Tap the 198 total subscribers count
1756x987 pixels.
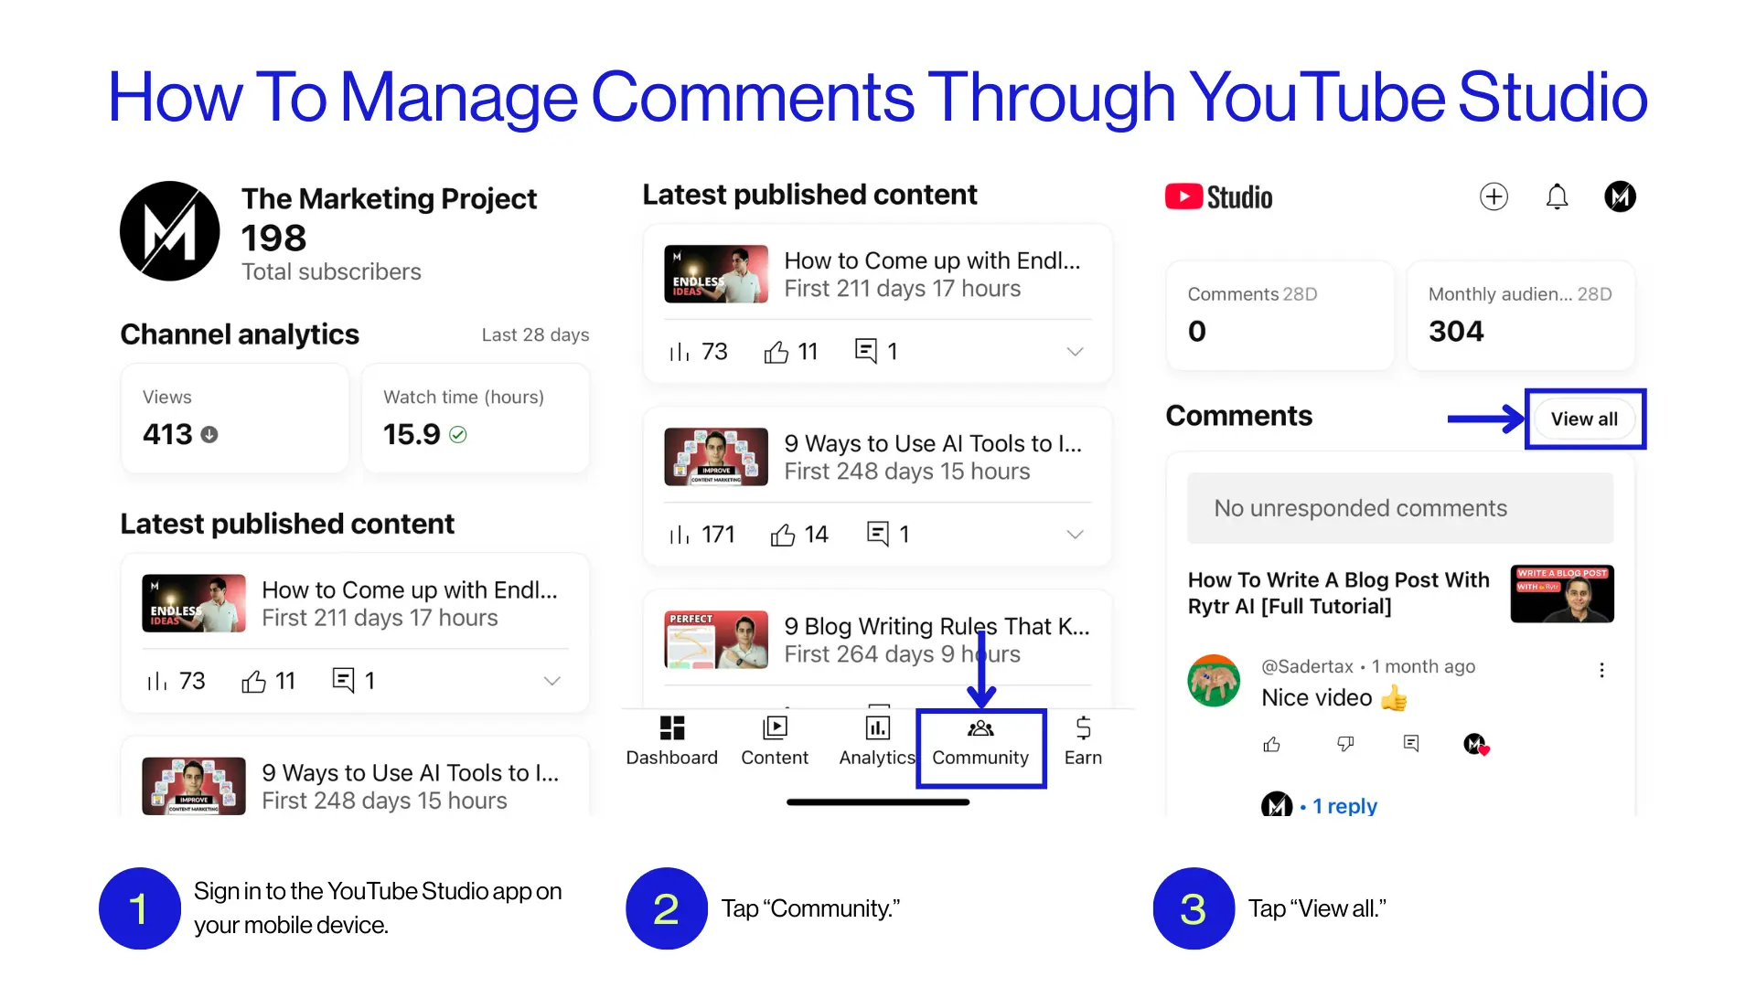pos(273,239)
